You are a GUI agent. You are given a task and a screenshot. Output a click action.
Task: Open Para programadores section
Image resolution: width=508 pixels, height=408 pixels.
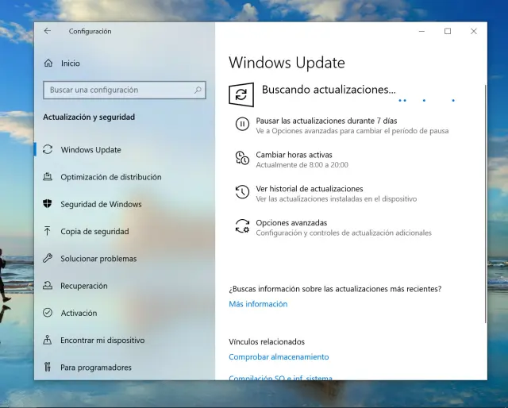click(x=96, y=368)
